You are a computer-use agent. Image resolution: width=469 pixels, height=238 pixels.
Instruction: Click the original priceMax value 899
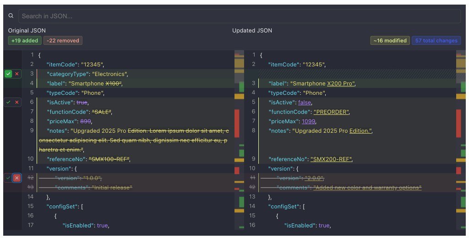(86, 121)
